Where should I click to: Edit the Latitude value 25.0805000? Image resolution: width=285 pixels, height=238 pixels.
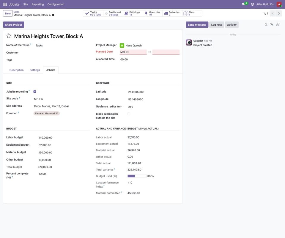153,92
